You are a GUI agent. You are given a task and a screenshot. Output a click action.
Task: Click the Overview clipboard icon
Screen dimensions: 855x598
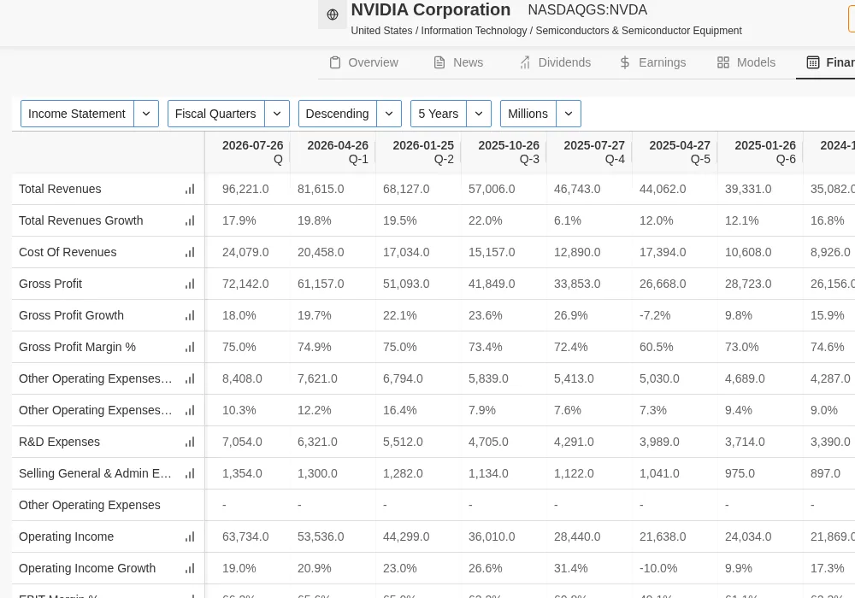tap(335, 62)
